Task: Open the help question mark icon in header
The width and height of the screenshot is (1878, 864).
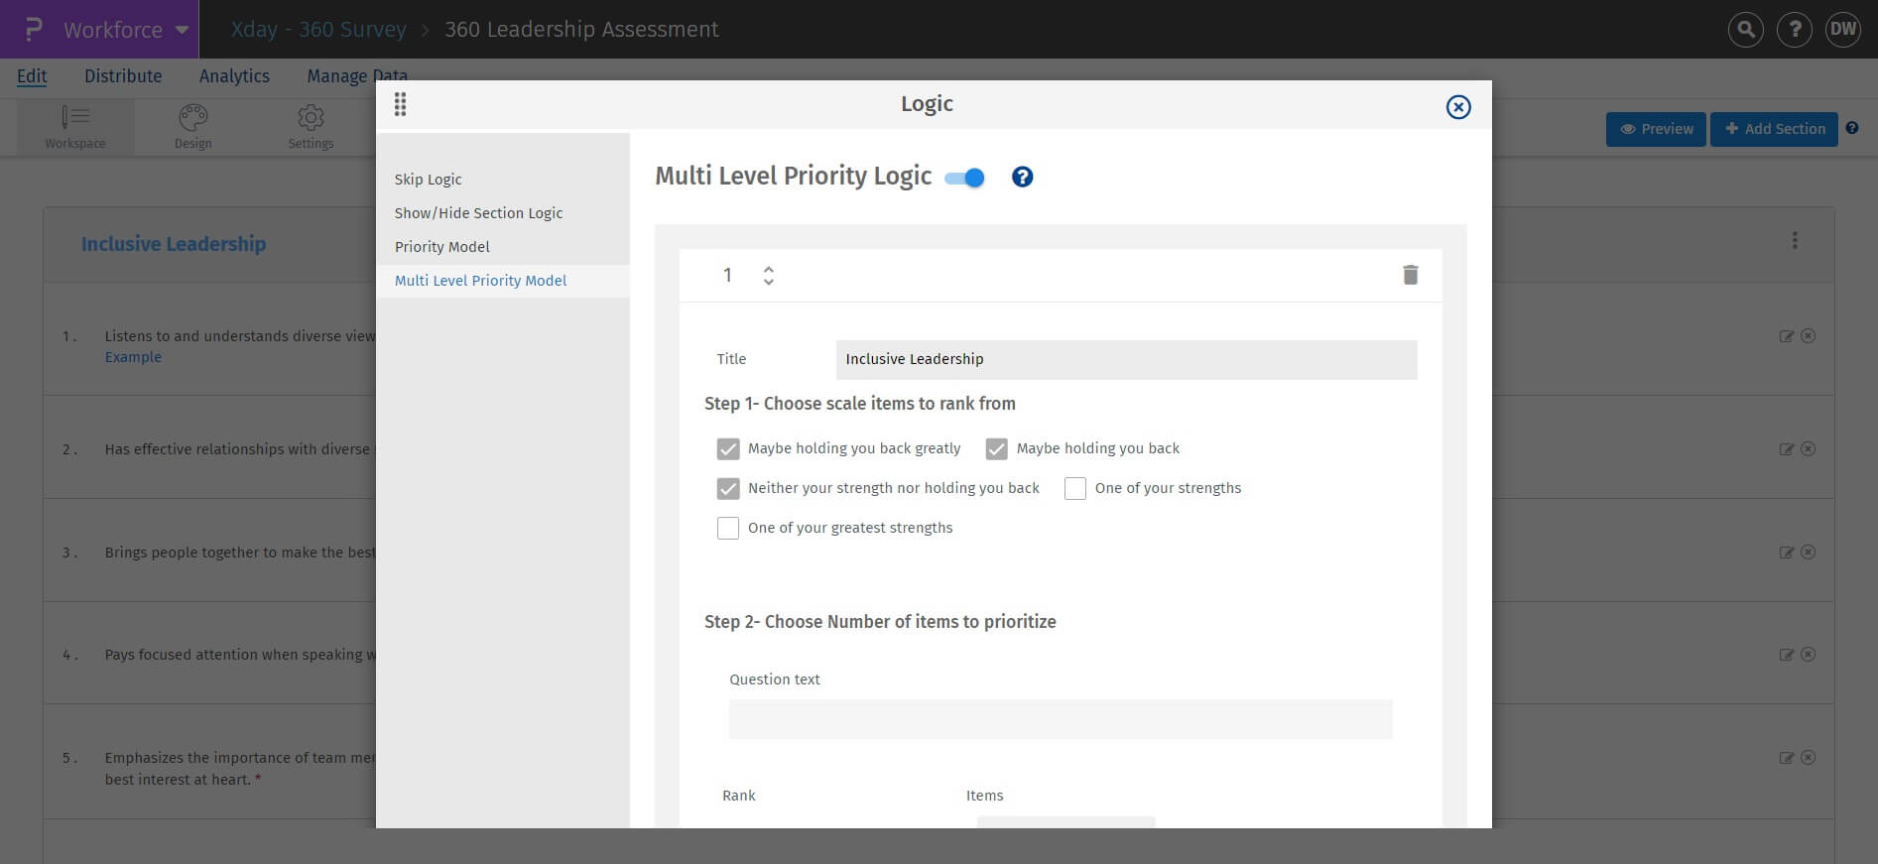Action: point(1794,30)
